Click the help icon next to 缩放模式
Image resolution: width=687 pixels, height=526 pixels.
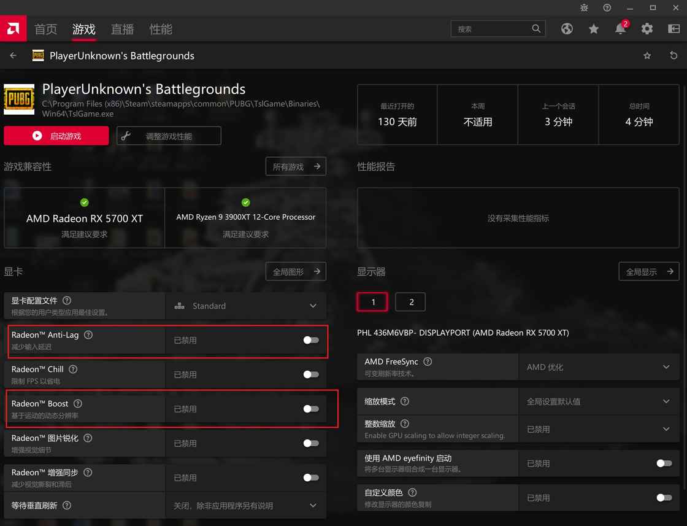tap(404, 401)
